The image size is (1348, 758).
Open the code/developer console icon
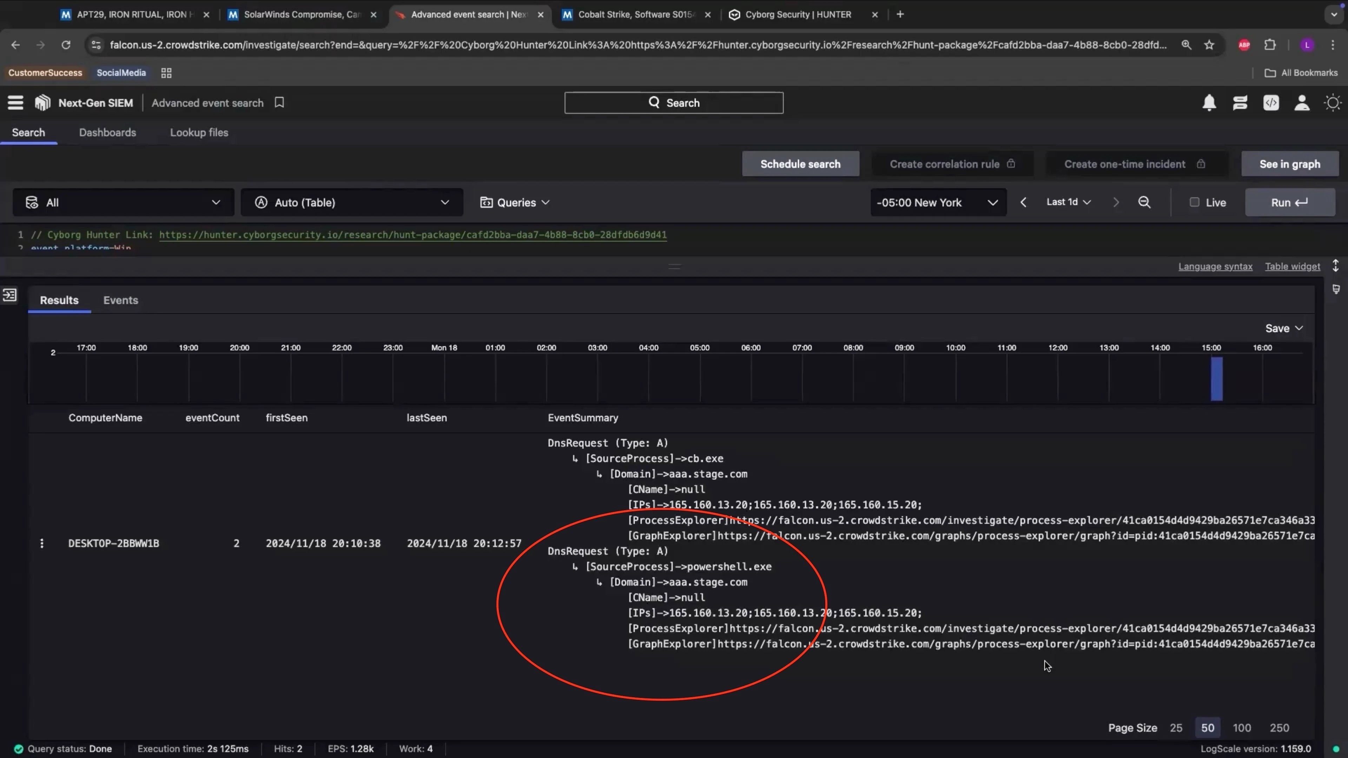(x=1271, y=102)
